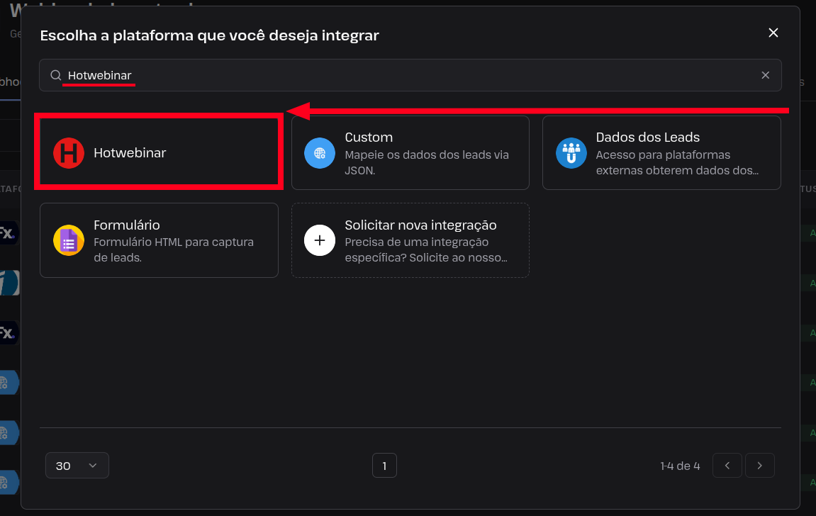Click the Dados dos Leads magnet icon

coord(571,153)
